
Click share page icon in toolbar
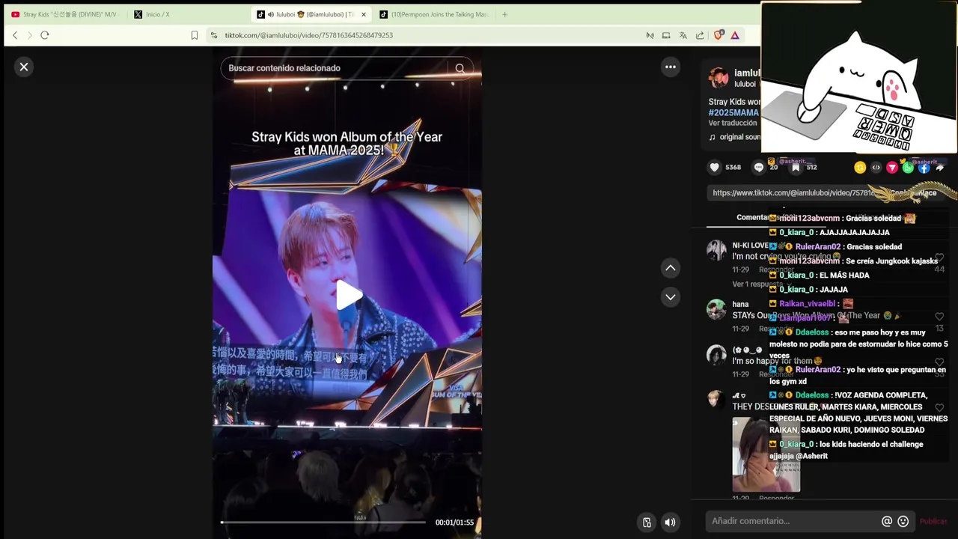click(700, 35)
